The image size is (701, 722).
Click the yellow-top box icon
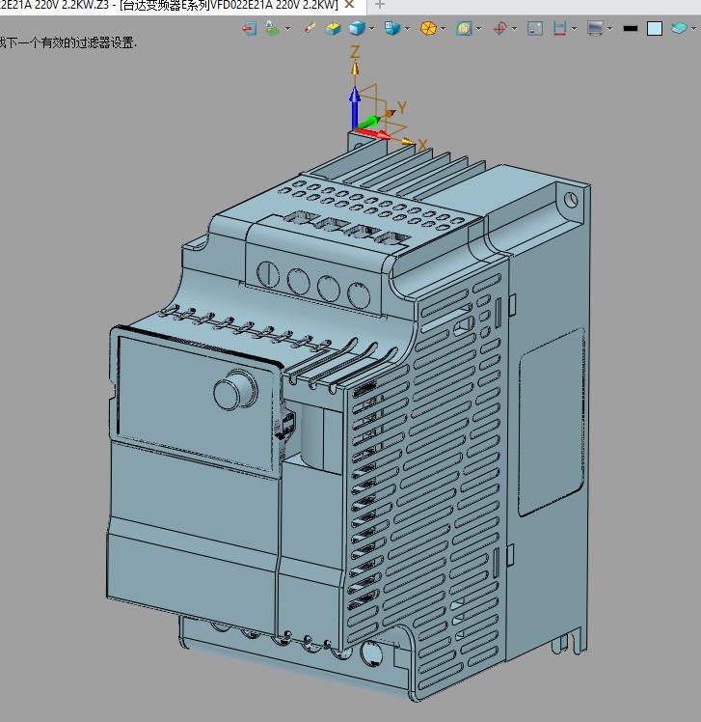click(333, 29)
